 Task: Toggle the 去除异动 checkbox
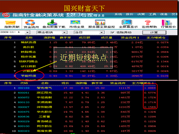pyautogui.click(x=112, y=33)
